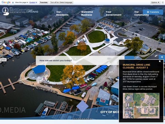Open the Options dropdown menu
Screen dimensions: 165x124
tap(155, 2)
